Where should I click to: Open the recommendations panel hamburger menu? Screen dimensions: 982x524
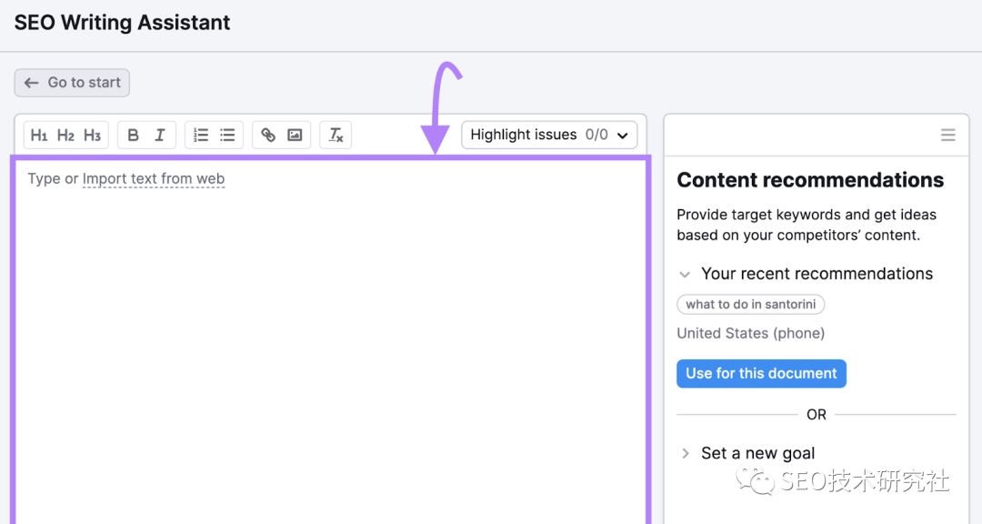coord(947,136)
